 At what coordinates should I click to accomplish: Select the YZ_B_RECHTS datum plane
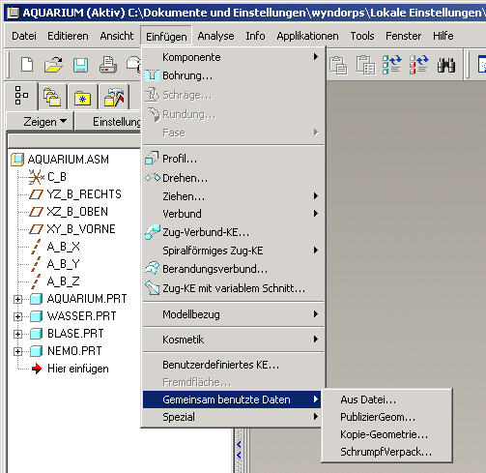click(84, 194)
